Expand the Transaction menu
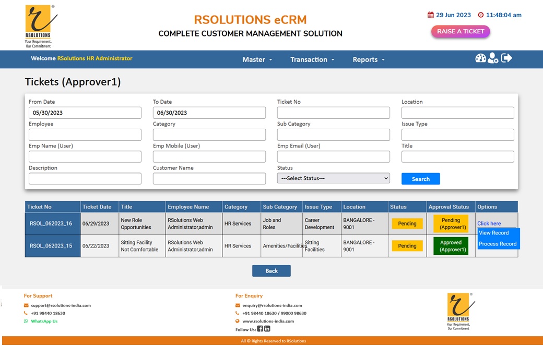This screenshot has height=346, width=543. point(312,59)
